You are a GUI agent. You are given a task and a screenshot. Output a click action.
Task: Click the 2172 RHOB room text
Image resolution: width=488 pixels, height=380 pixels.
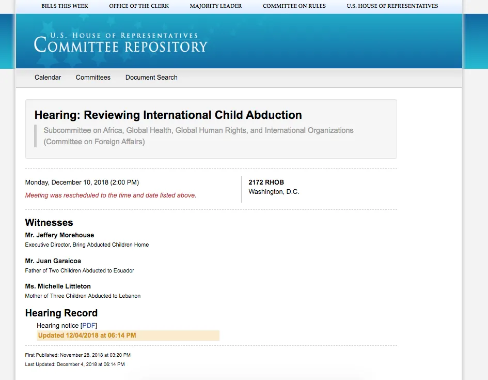click(266, 182)
